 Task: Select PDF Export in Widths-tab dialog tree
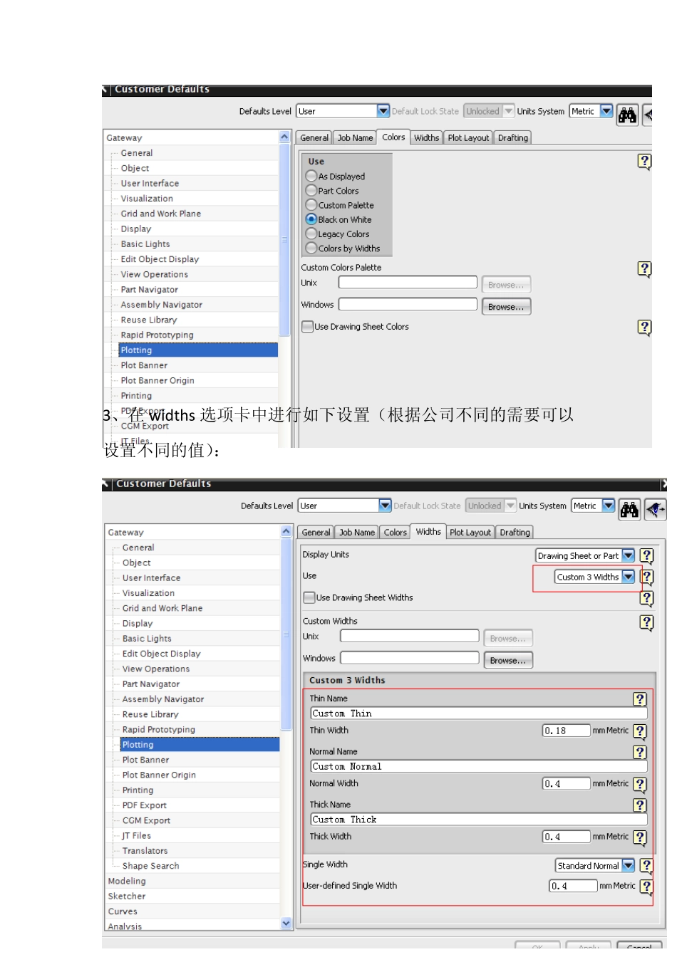tap(145, 805)
